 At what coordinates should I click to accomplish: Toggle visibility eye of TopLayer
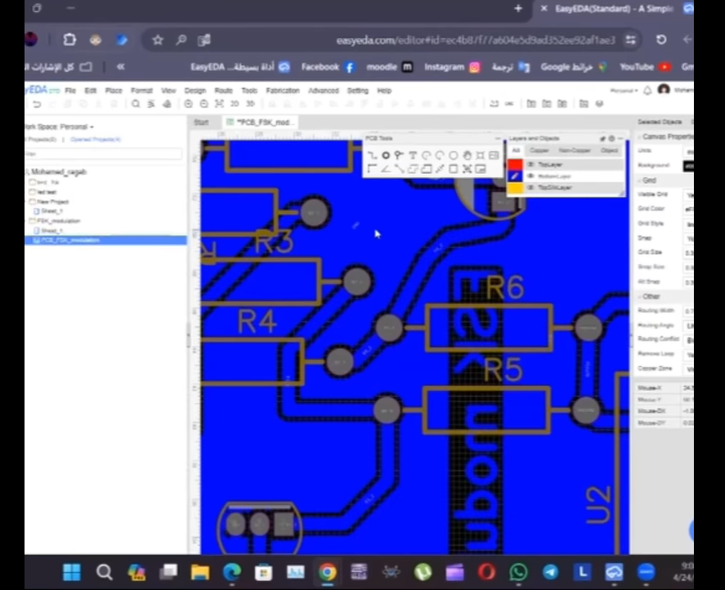tap(530, 165)
